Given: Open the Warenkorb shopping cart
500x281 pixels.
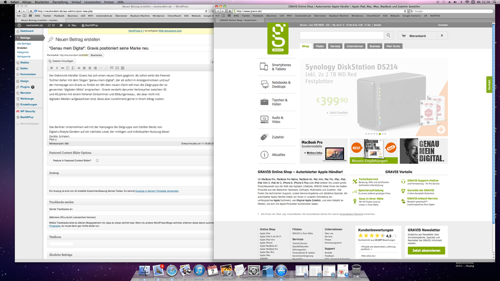Looking at the screenshot, I should [x=422, y=36].
